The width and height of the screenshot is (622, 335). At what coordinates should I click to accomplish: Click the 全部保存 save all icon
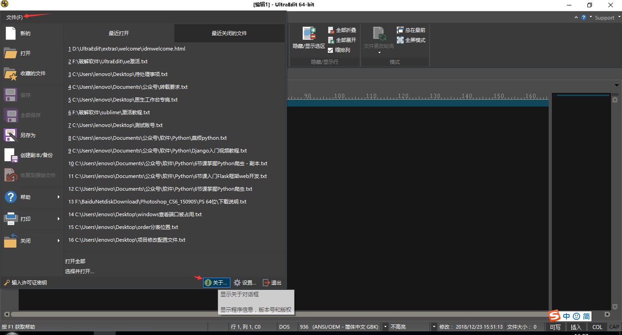click(10, 115)
